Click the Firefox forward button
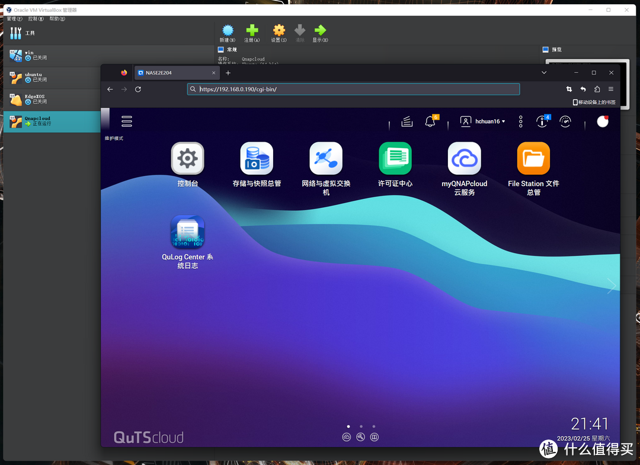The image size is (640, 465). (x=124, y=89)
